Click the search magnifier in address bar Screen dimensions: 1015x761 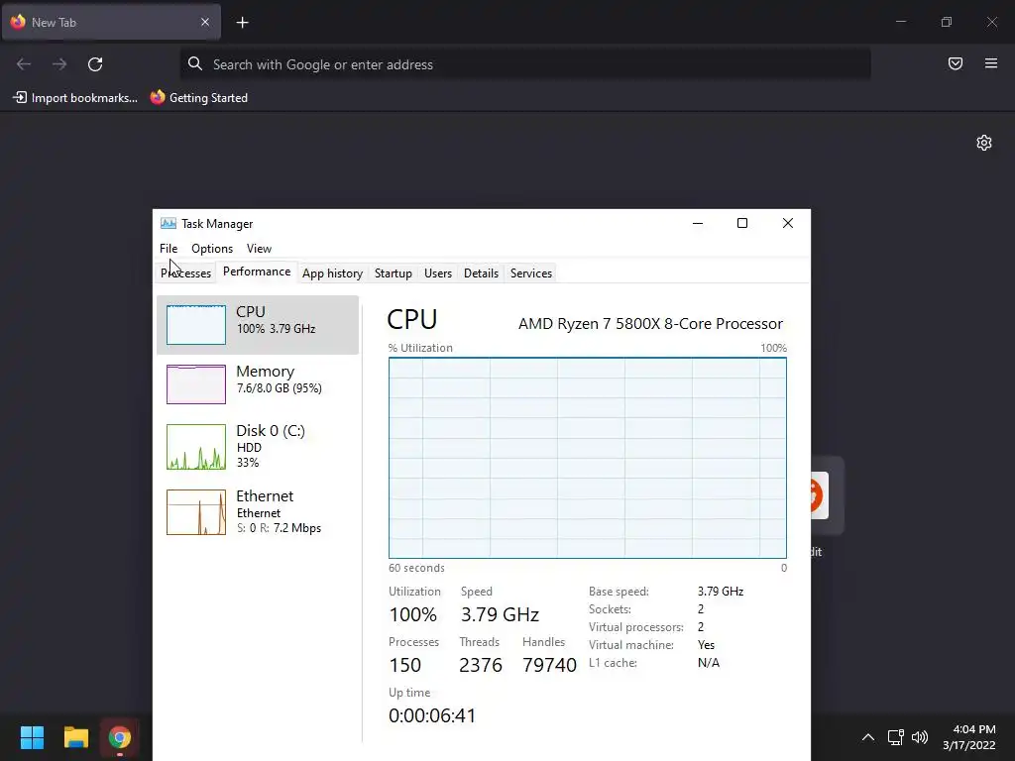195,63
